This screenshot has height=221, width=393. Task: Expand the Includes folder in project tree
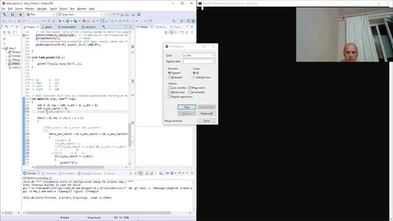pyautogui.click(x=7, y=56)
